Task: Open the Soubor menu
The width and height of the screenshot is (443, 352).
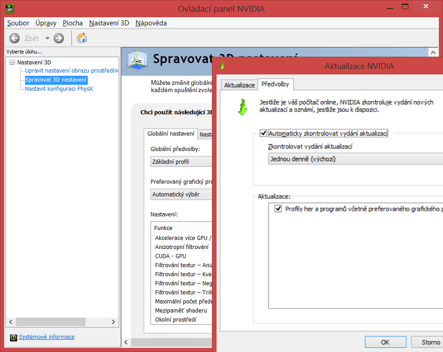Action: [x=18, y=23]
